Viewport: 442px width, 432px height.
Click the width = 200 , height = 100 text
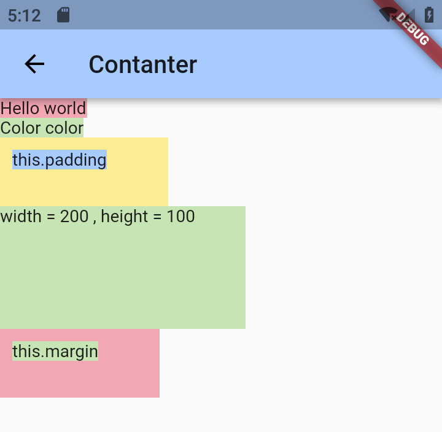98,217
